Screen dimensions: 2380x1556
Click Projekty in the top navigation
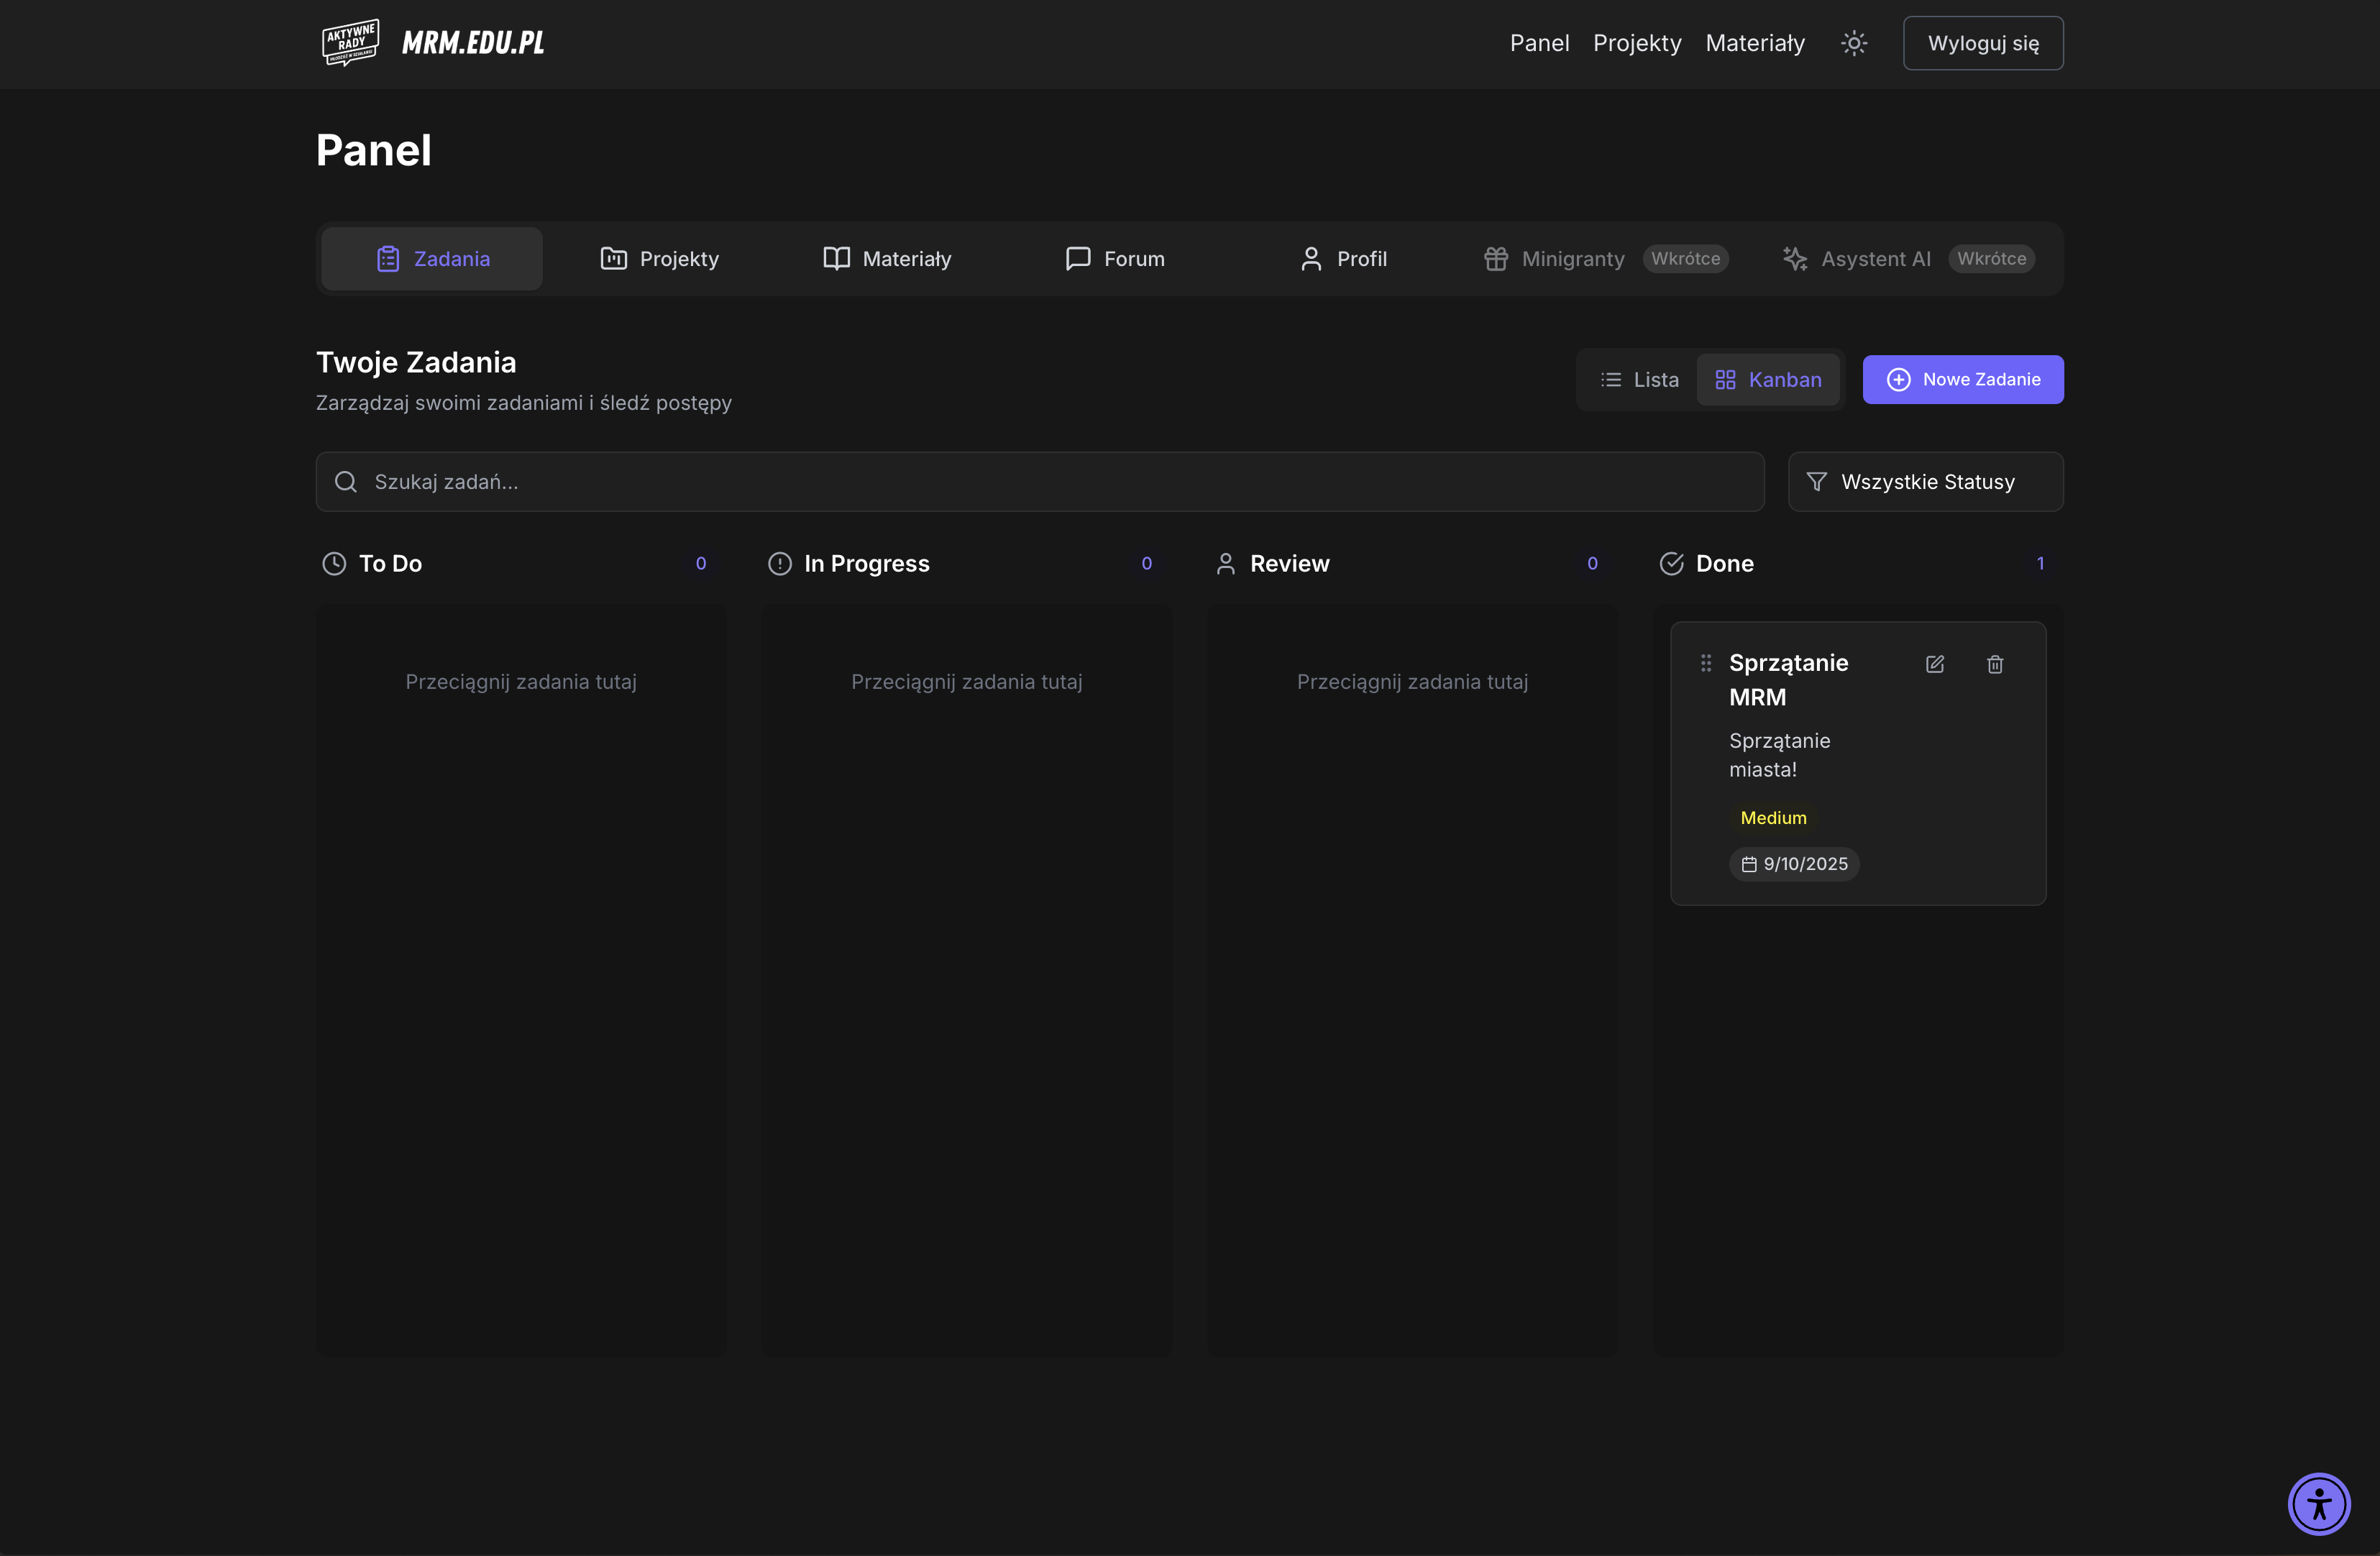click(1636, 43)
